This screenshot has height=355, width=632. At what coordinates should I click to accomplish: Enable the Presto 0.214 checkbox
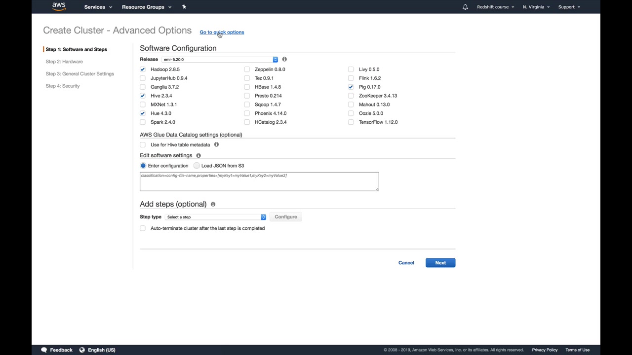click(x=247, y=96)
